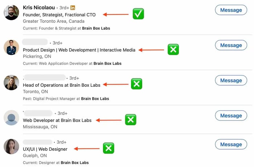Click the green checkmark beside Fractional CTO

pos(138,14)
